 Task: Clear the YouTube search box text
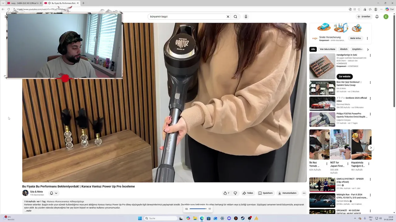(x=228, y=17)
